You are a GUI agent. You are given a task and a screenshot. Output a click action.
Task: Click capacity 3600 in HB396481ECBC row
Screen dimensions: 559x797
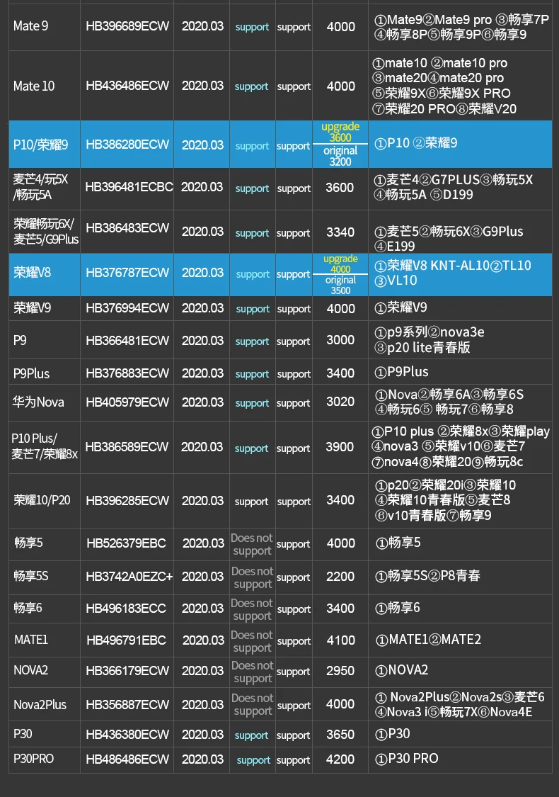click(340, 187)
